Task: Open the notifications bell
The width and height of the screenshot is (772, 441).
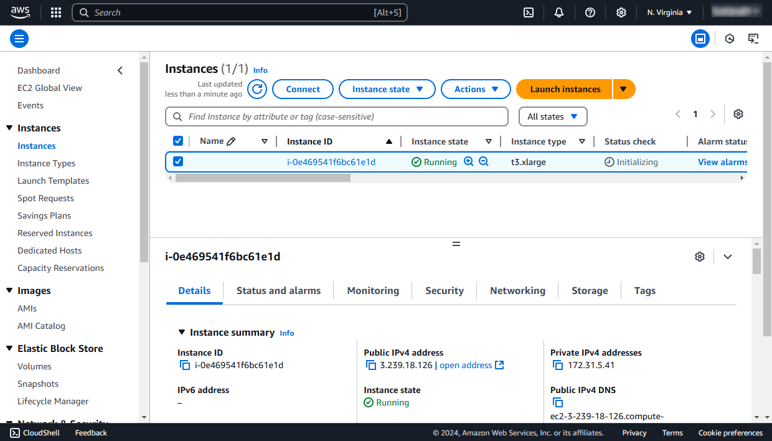Action: 558,12
